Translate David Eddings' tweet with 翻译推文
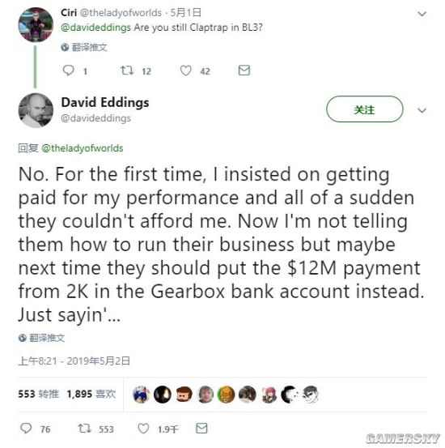The height and width of the screenshot is (448, 445). [x=42, y=338]
